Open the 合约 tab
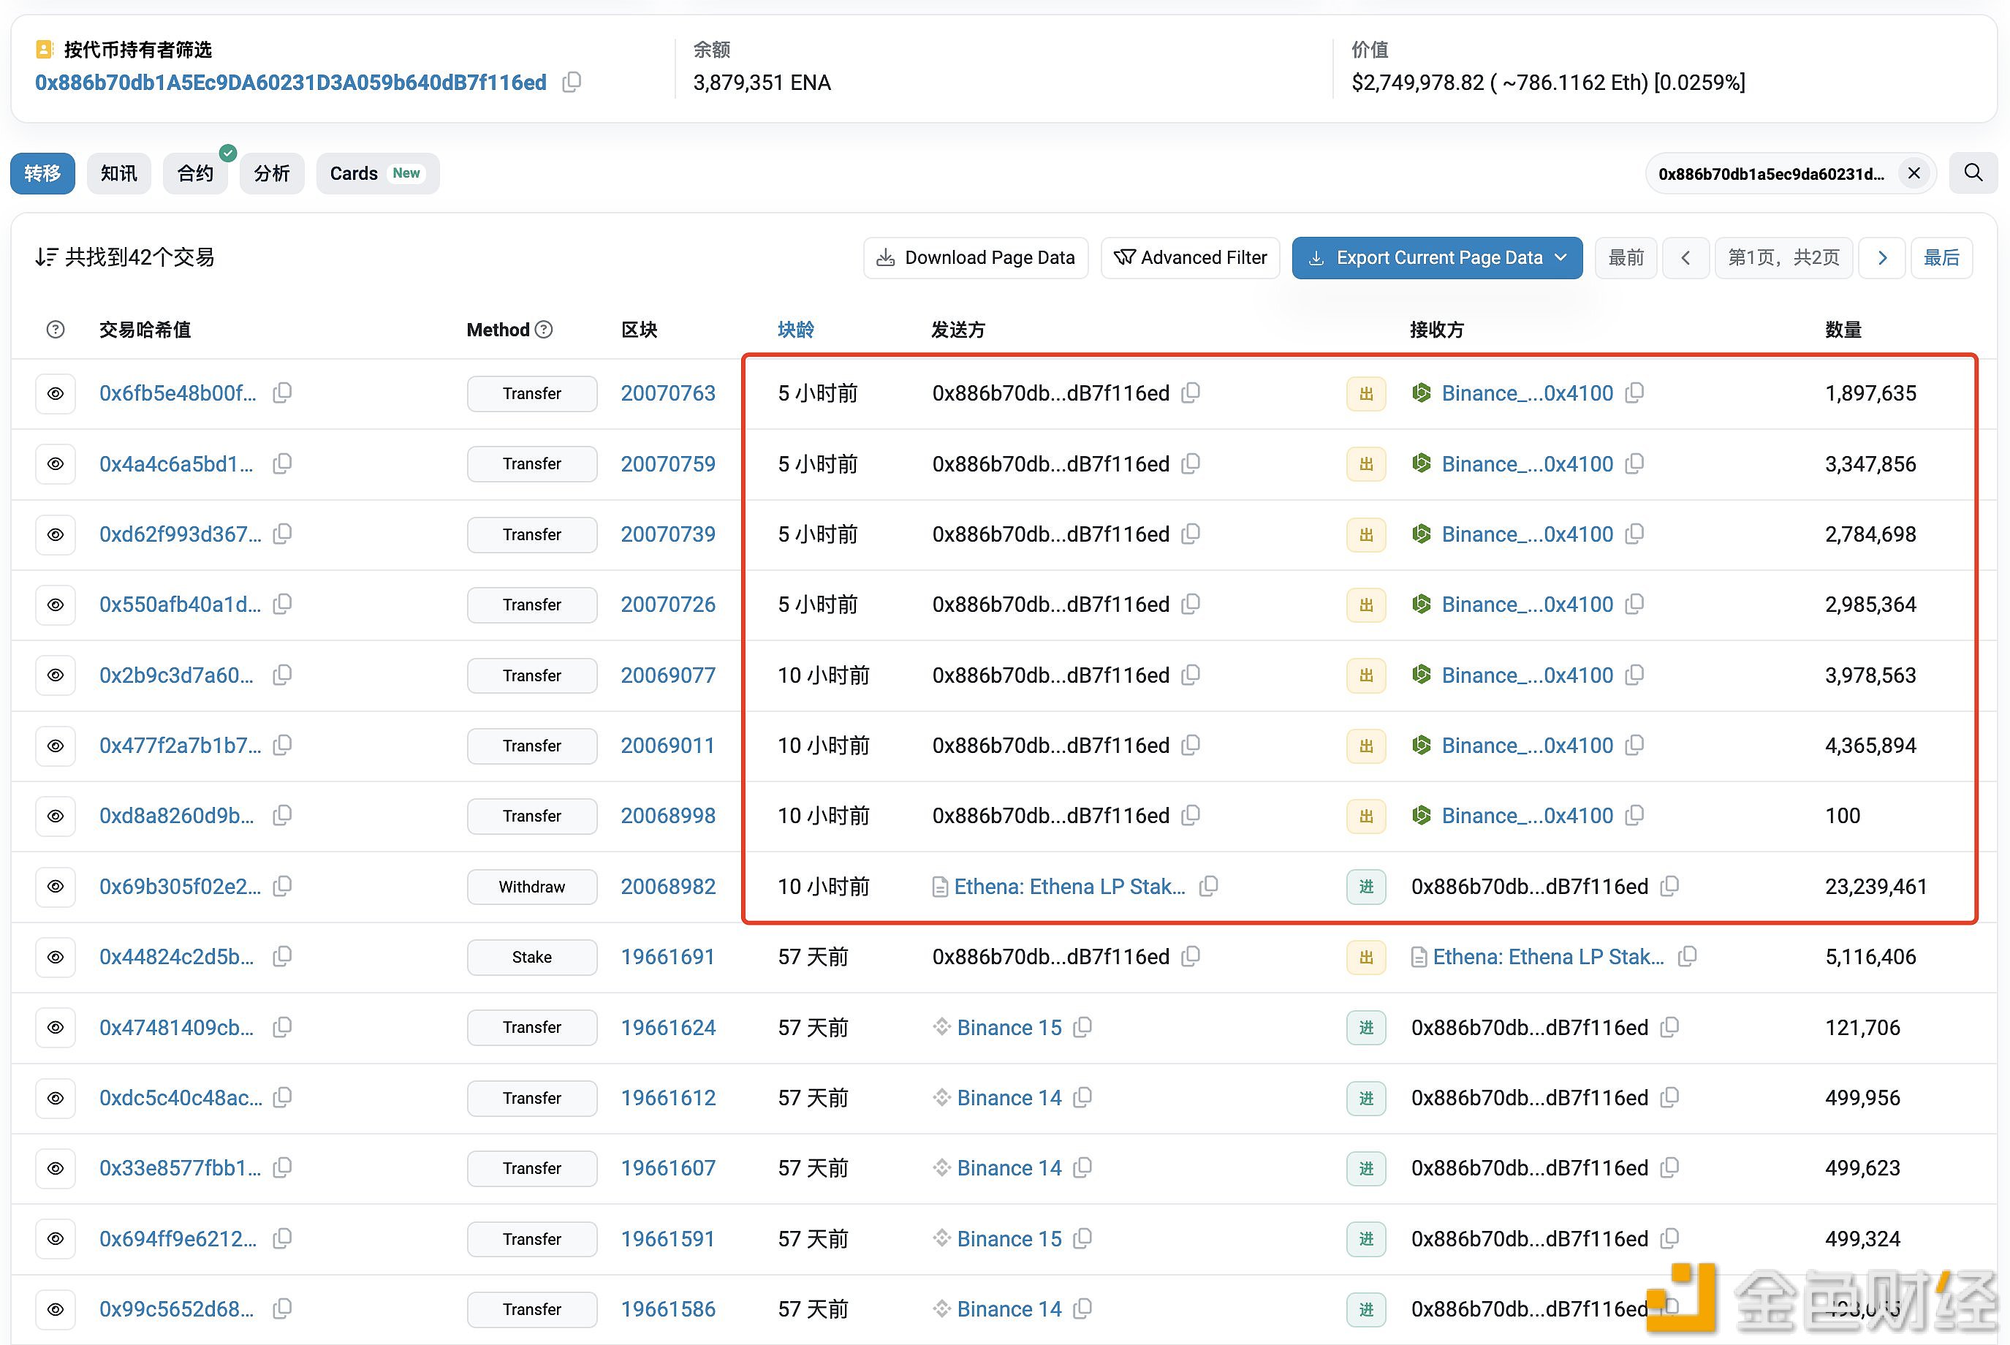Screen dimensions: 2010x1345 coord(195,173)
